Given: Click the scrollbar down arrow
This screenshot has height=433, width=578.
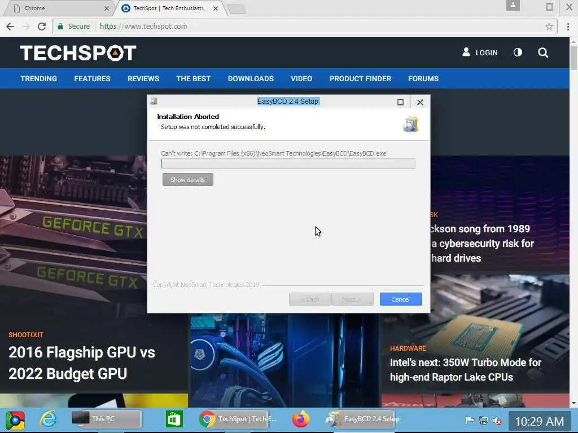Looking at the screenshot, I should [x=573, y=403].
